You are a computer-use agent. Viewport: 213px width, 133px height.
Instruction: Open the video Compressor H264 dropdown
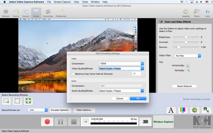pos(121,64)
